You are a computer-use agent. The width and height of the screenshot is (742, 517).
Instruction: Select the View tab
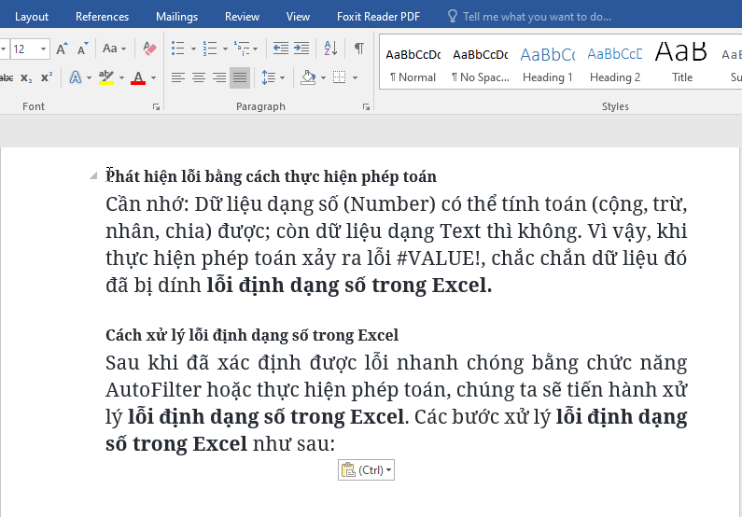pyautogui.click(x=298, y=17)
